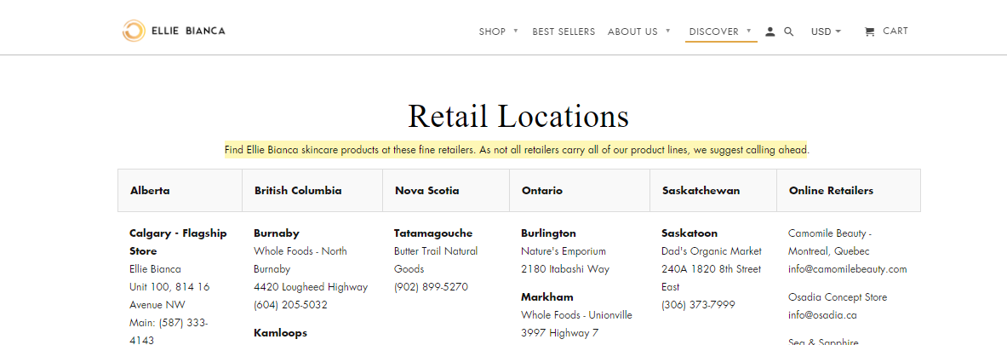Click the Tatamagouche phone number (902) 899-5270
This screenshot has width=1007, height=345.
click(x=431, y=287)
